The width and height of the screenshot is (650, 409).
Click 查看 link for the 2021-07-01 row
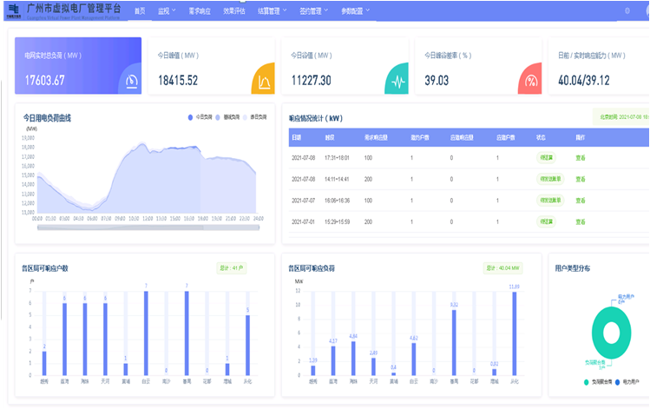click(580, 221)
